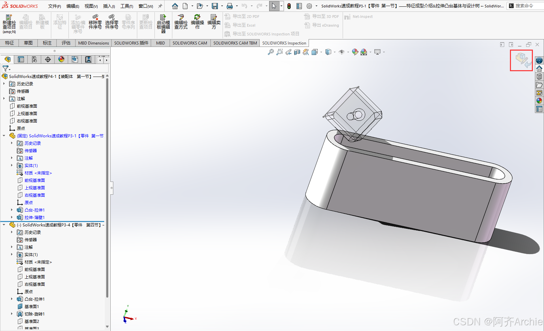The height and width of the screenshot is (331, 544).
Task: Open SOLIDWORKS Resources home icon in task pane
Action: 539,68
